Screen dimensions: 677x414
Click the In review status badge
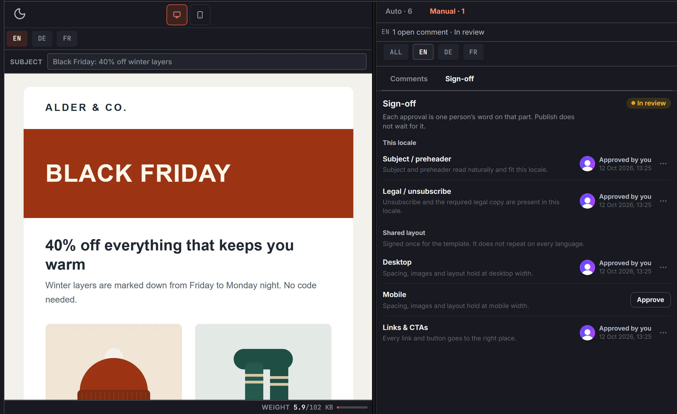648,103
